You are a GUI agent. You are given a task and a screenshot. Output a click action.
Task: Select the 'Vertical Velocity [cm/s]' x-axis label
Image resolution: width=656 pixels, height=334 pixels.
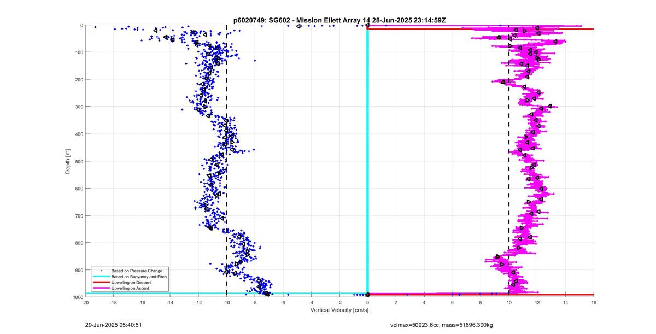coord(339,310)
